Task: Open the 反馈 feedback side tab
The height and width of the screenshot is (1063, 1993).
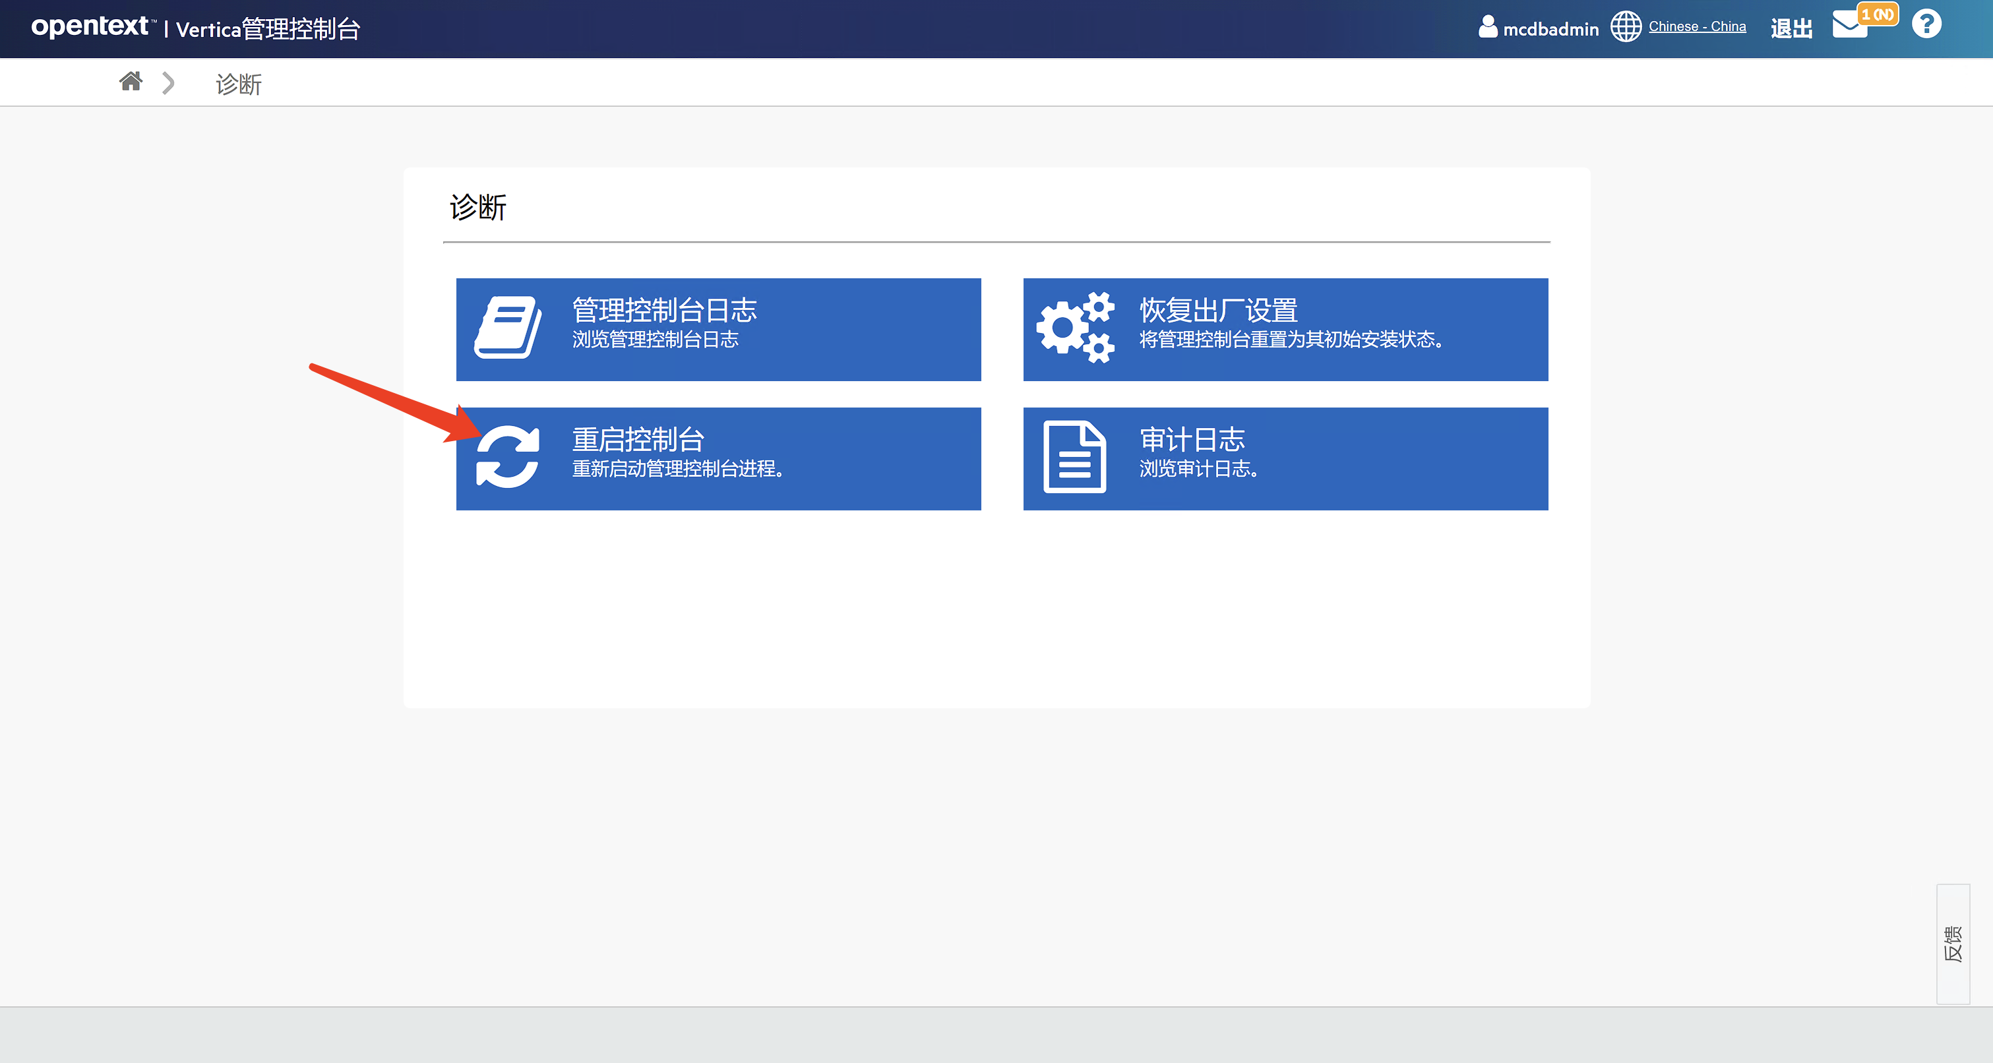Action: point(1952,943)
